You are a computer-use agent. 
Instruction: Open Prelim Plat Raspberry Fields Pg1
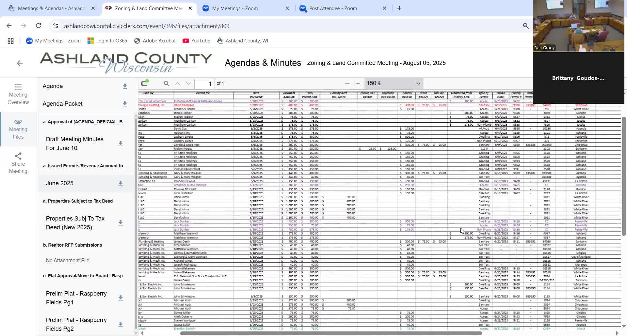pos(76,298)
